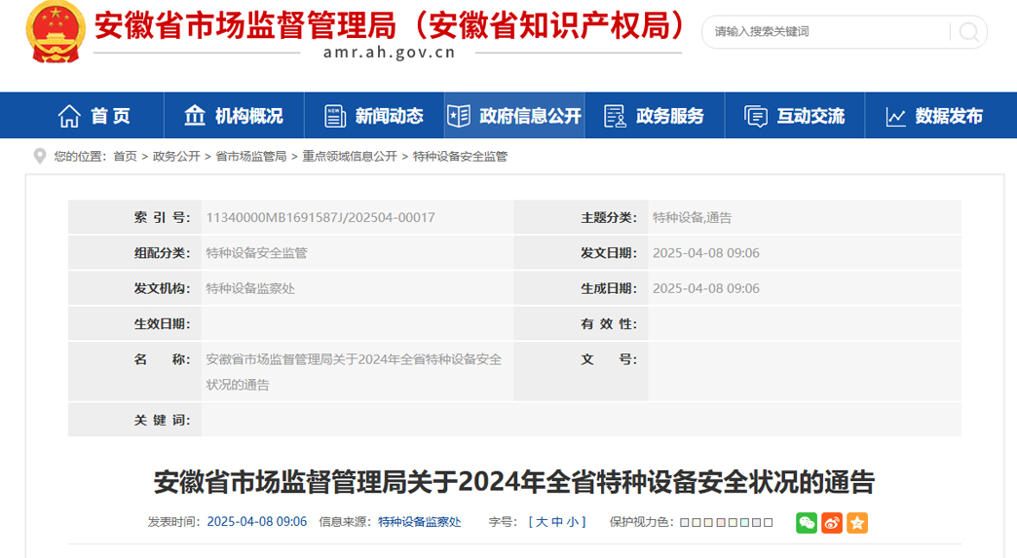The width and height of the screenshot is (1017, 558).
Task: Click the 生效日期 label
Action: click(x=162, y=323)
